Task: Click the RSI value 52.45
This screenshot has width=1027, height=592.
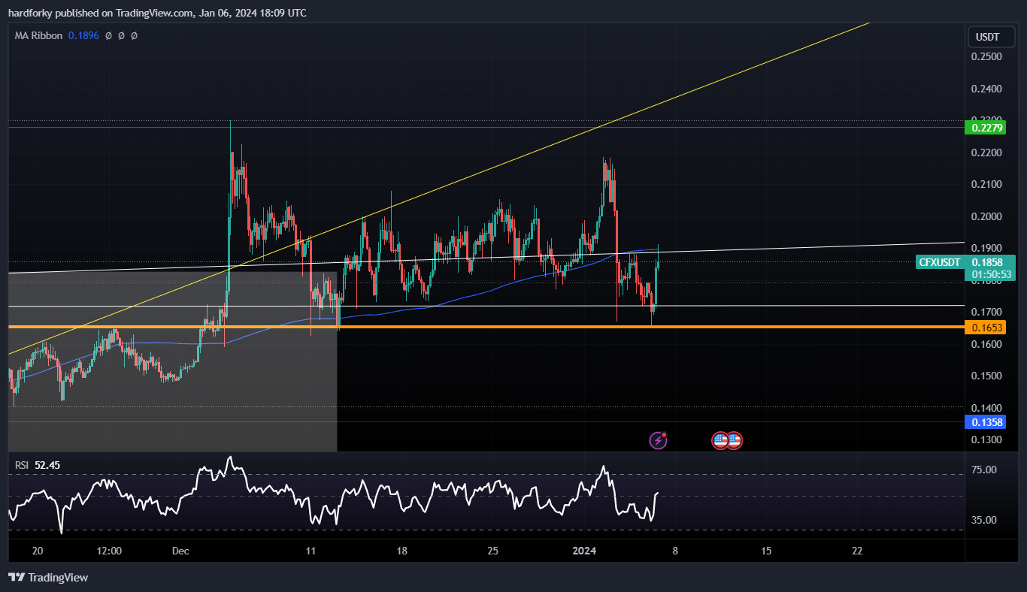Action: click(47, 465)
